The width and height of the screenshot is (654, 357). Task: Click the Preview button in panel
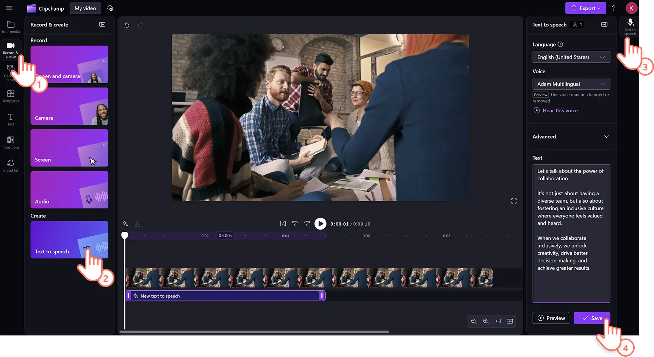click(x=551, y=318)
